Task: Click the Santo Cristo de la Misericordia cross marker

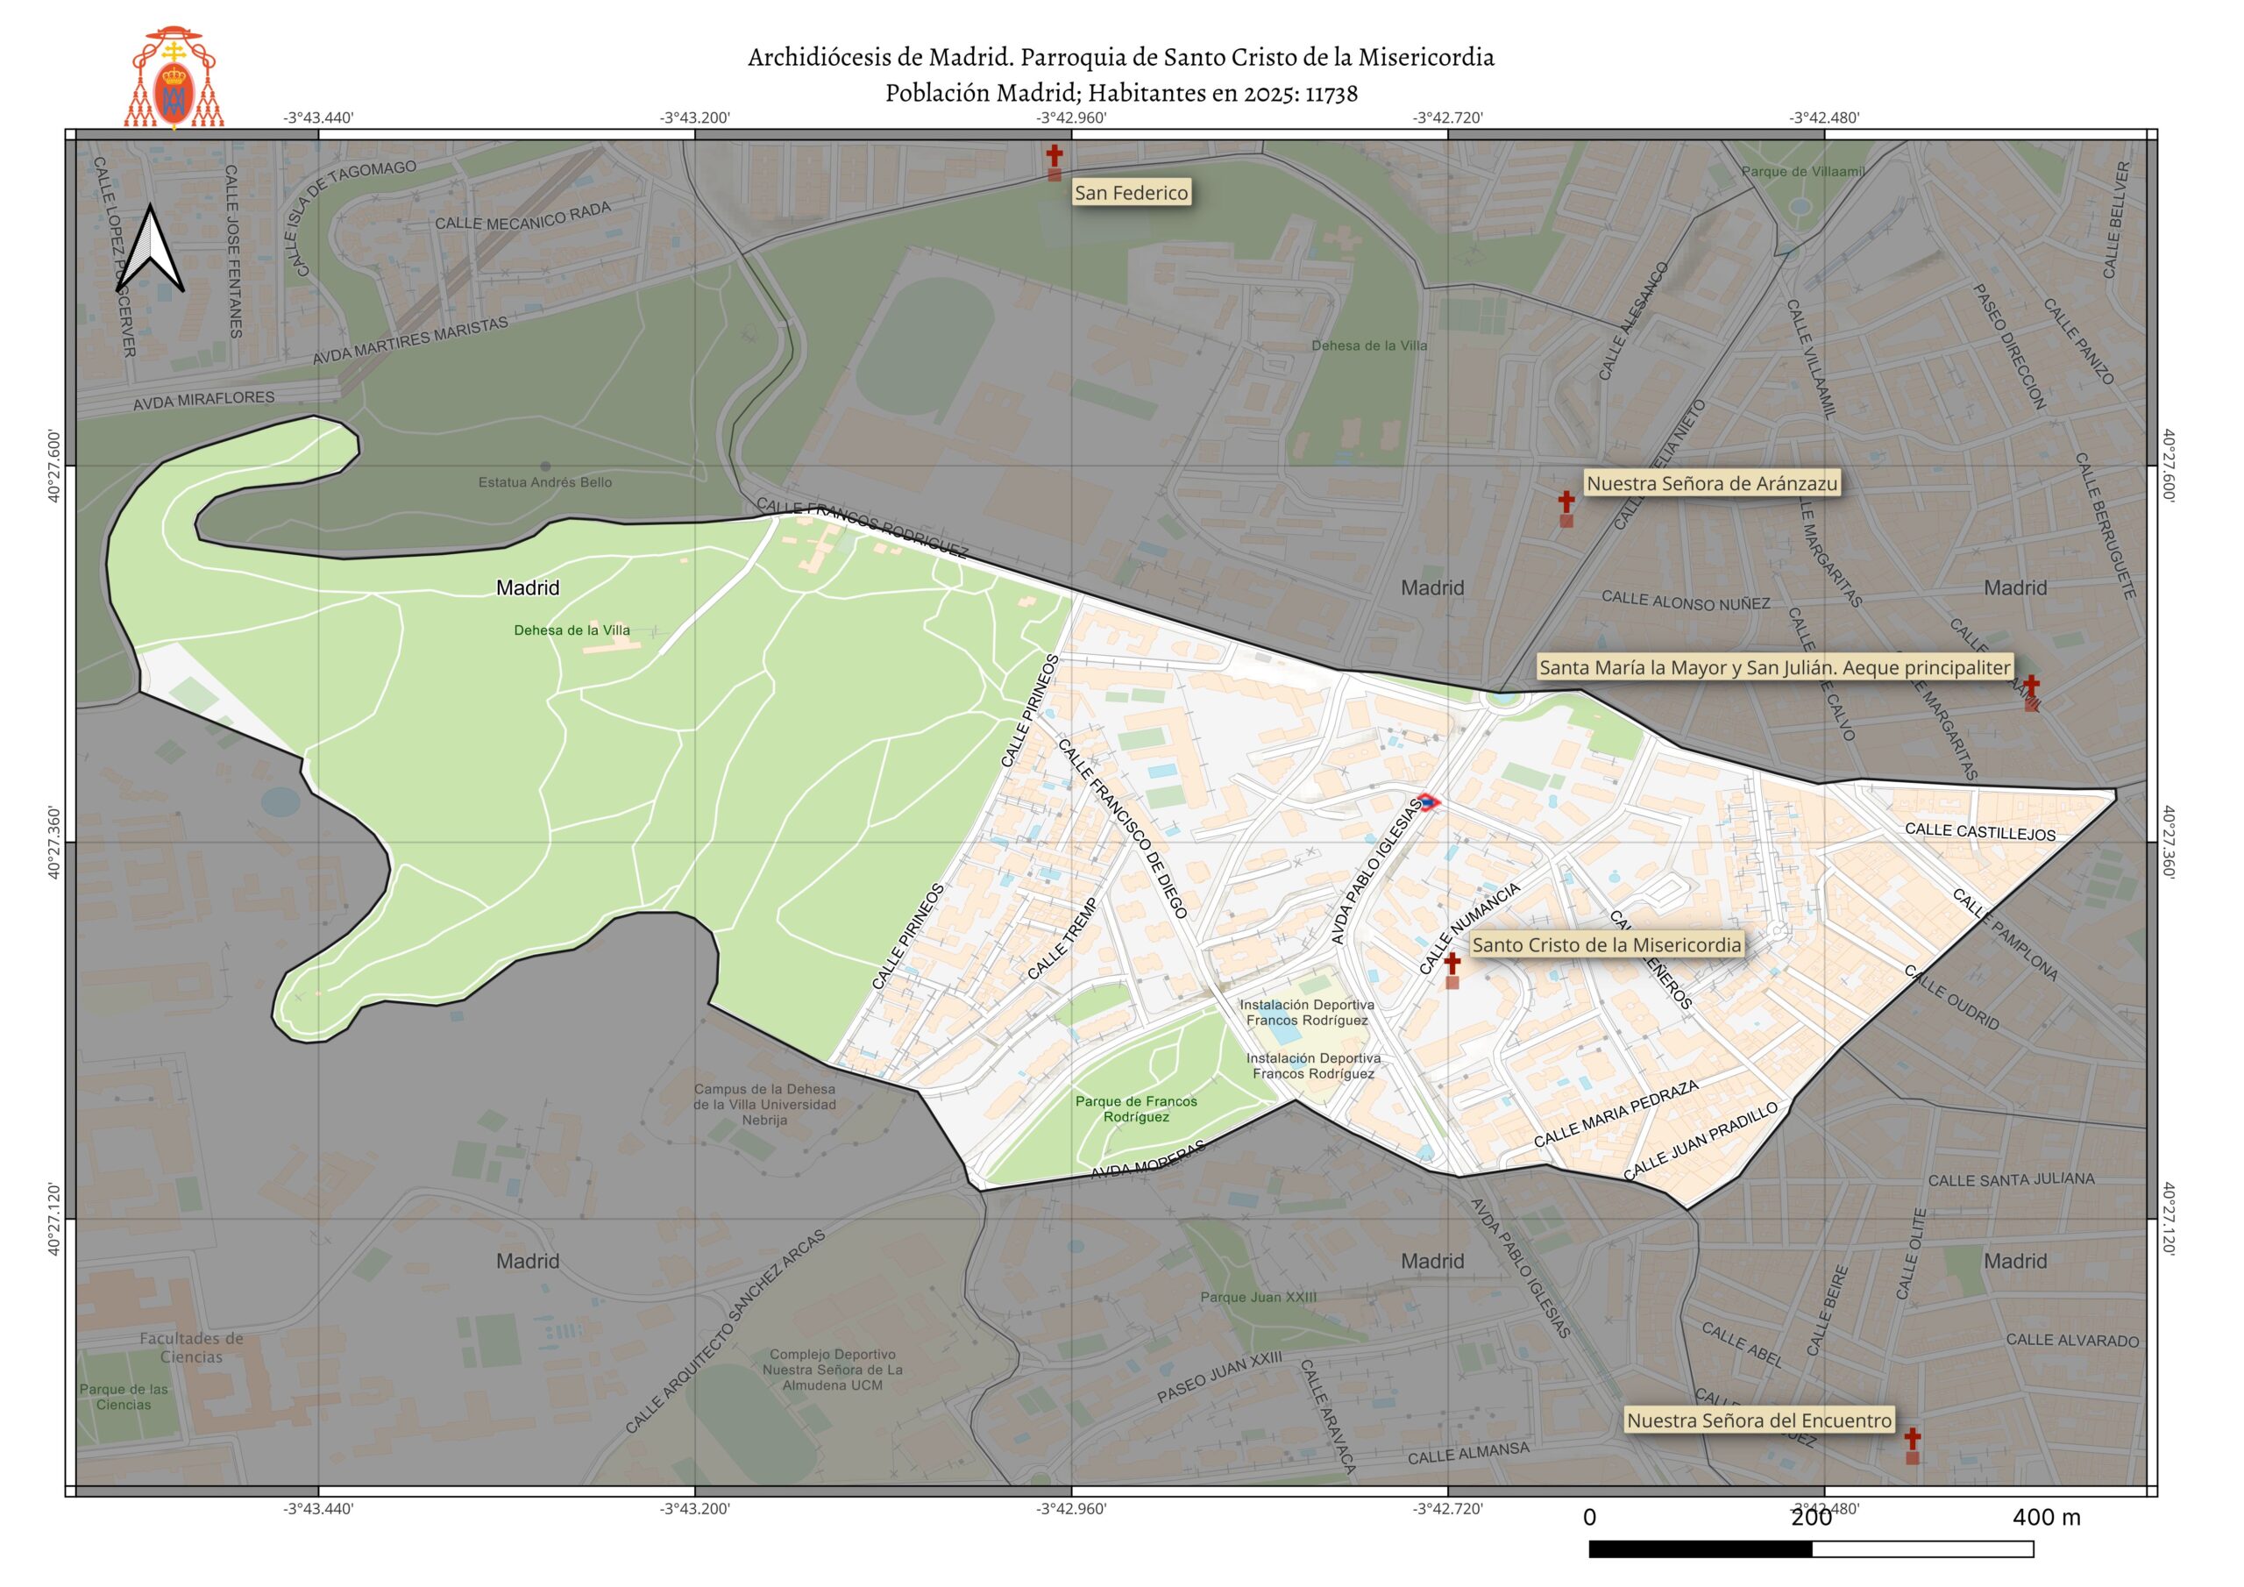Action: 1452,963
